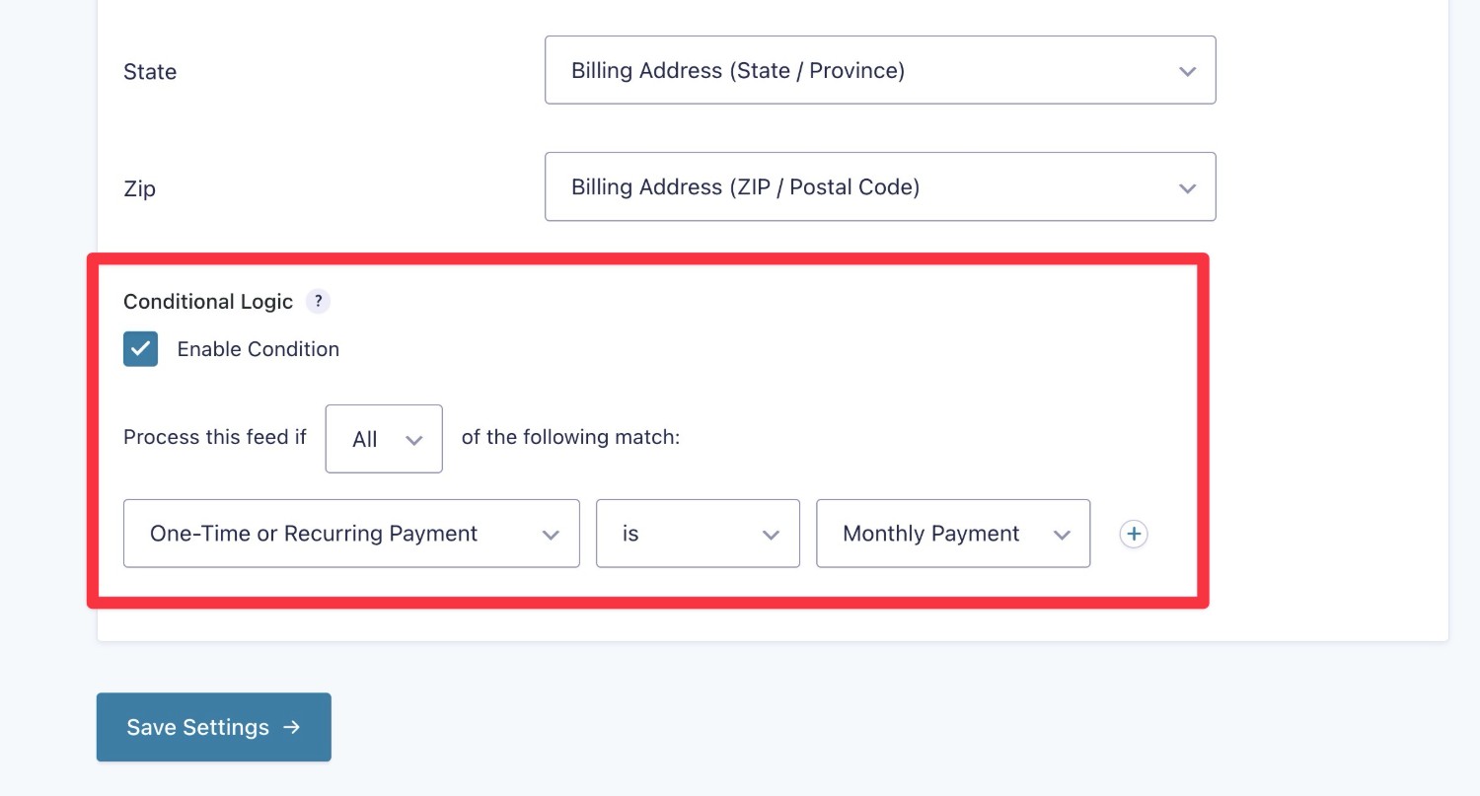Open the All/Any match type dropdown

(x=384, y=439)
